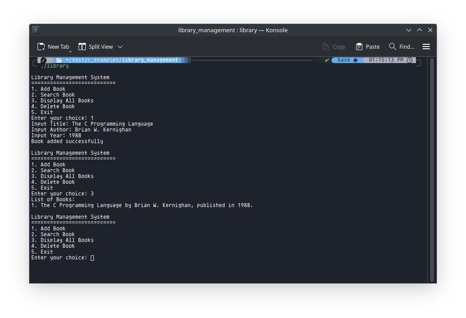Open the hamburger menu

pos(426,47)
